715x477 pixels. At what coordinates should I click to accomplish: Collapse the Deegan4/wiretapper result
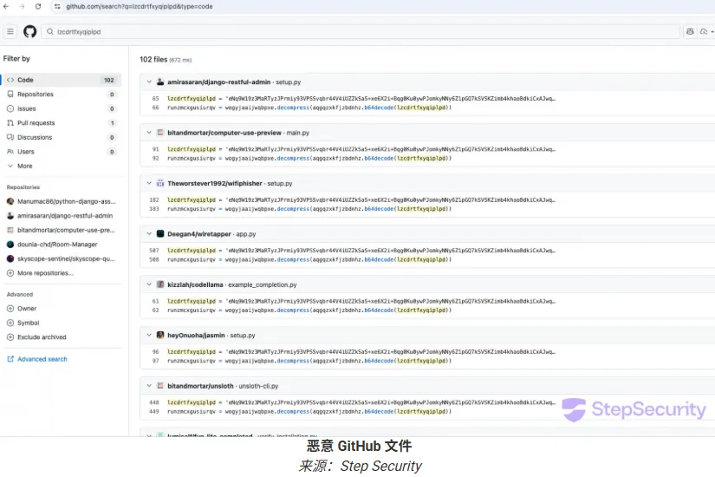[149, 233]
